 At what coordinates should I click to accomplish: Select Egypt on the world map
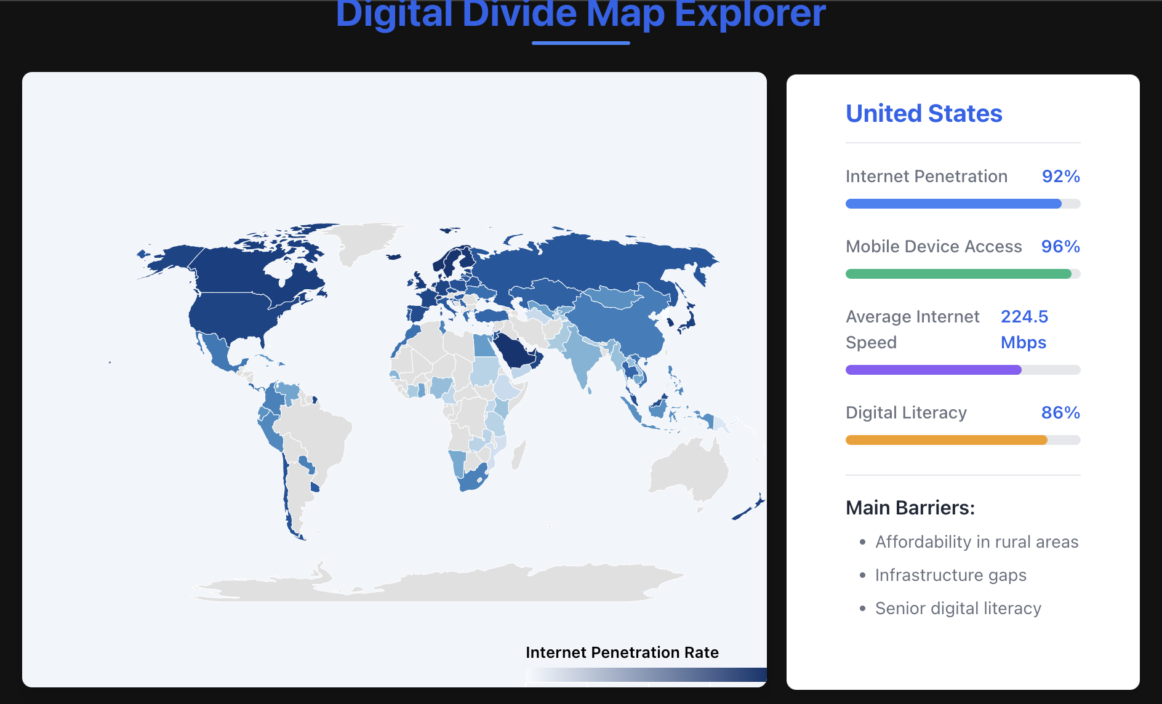click(484, 345)
